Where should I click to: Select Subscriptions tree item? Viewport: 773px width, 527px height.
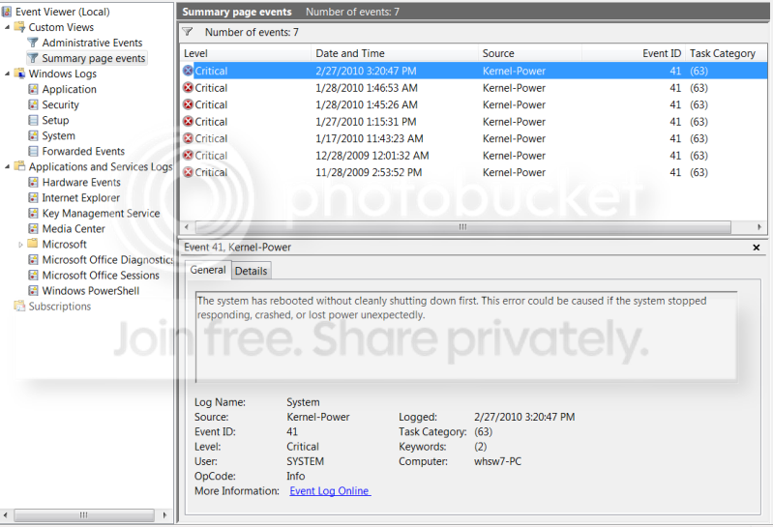point(60,307)
